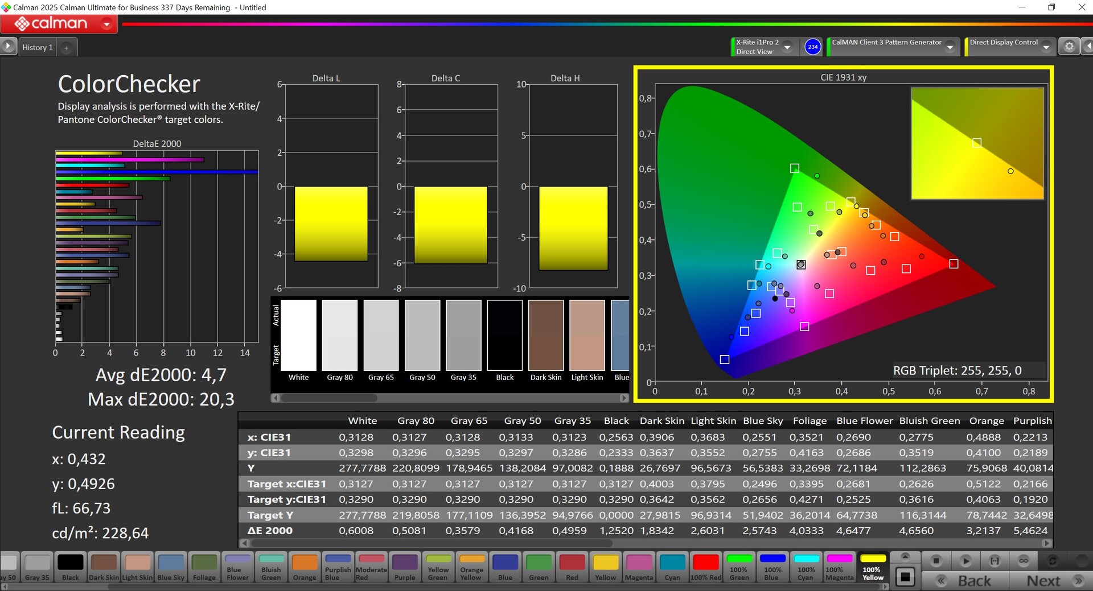Expand the X-Rite i1Pro 2 meter dropdown

788,47
